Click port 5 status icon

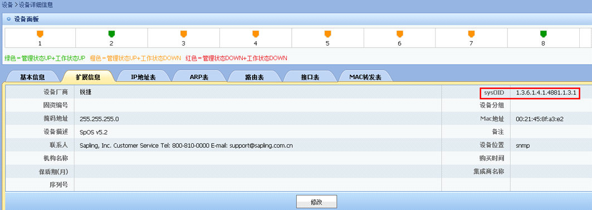[x=327, y=34]
